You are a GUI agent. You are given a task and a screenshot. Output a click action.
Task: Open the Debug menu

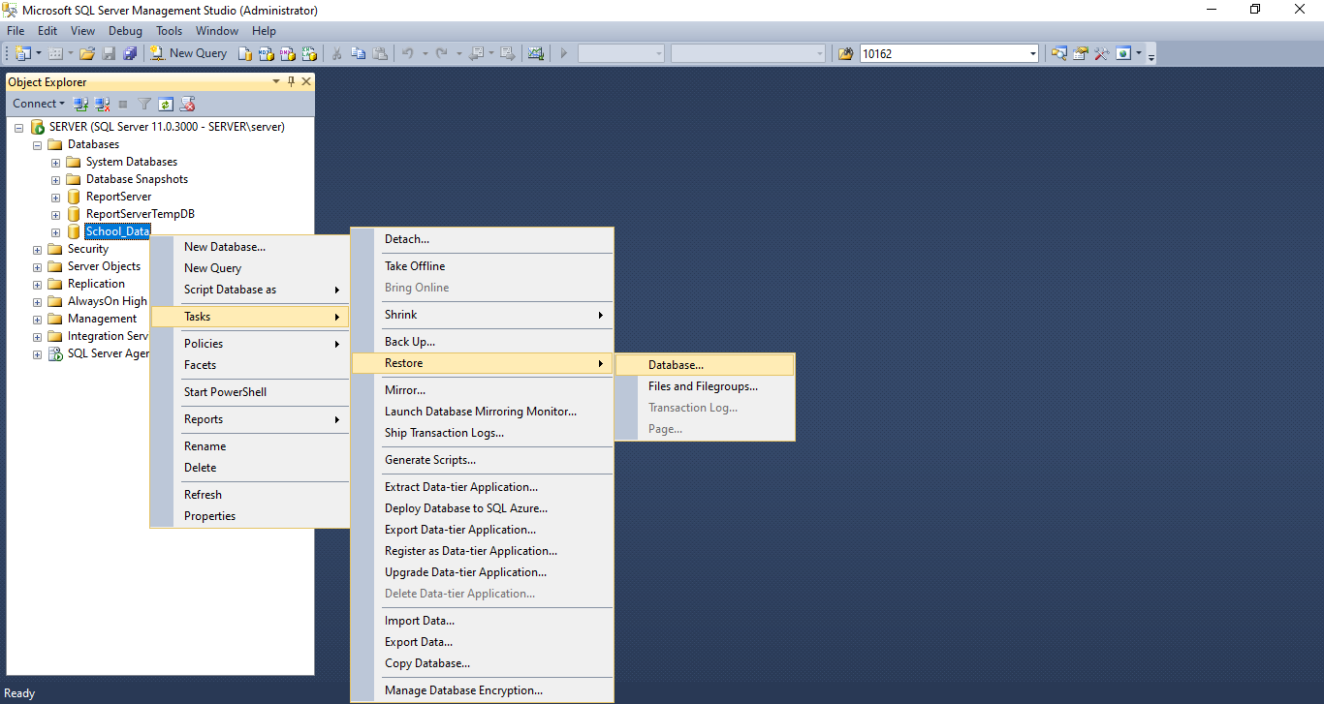pyautogui.click(x=125, y=31)
